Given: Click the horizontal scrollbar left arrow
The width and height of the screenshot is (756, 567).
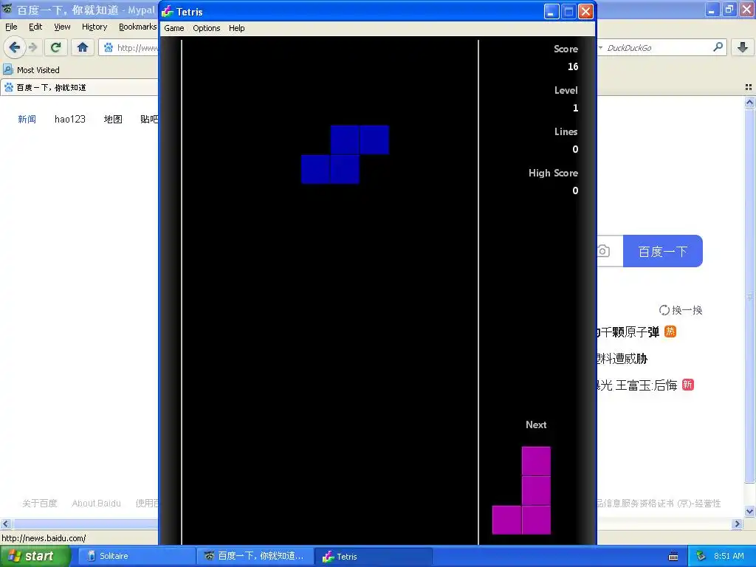Looking at the screenshot, I should click(x=5, y=523).
